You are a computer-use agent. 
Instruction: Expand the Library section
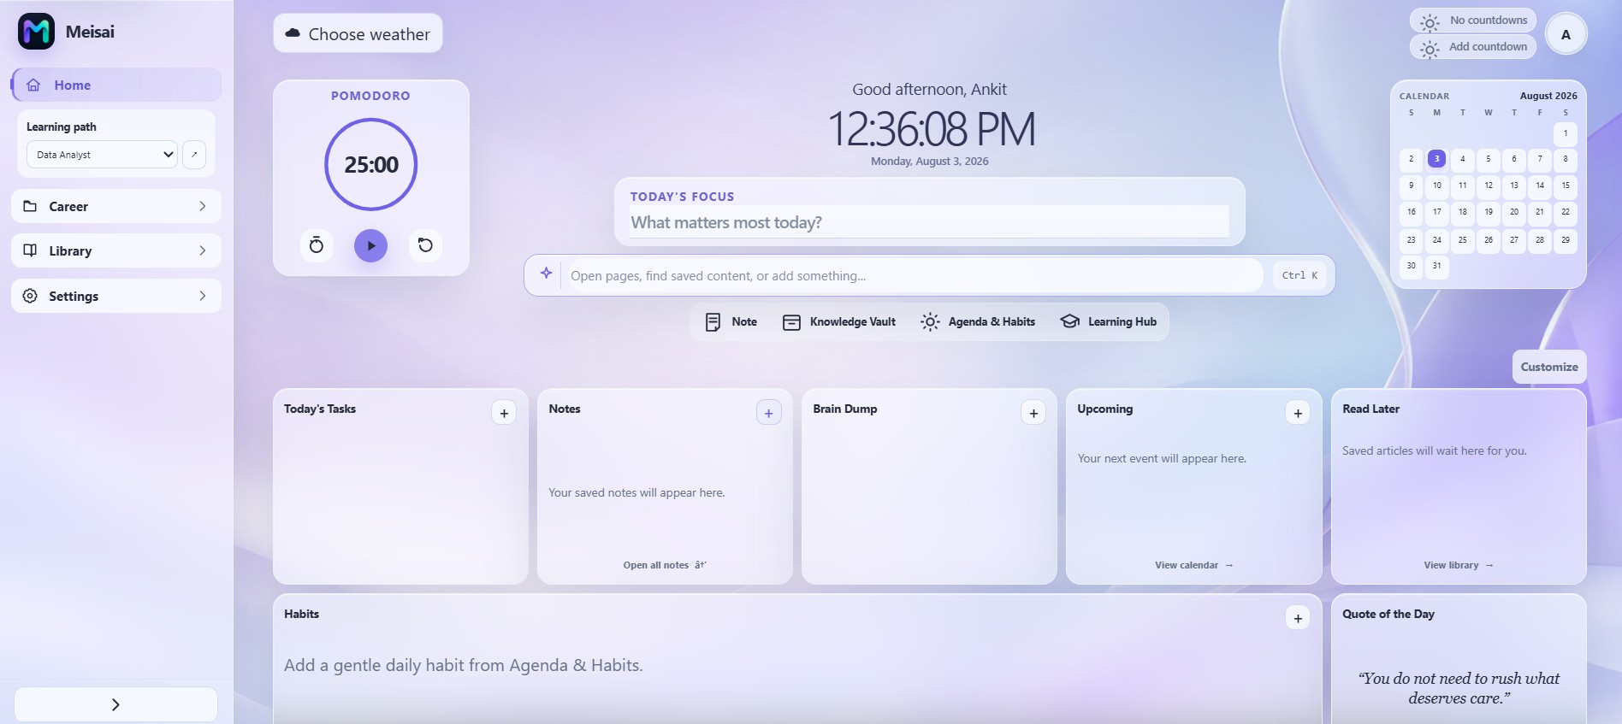[x=116, y=250]
